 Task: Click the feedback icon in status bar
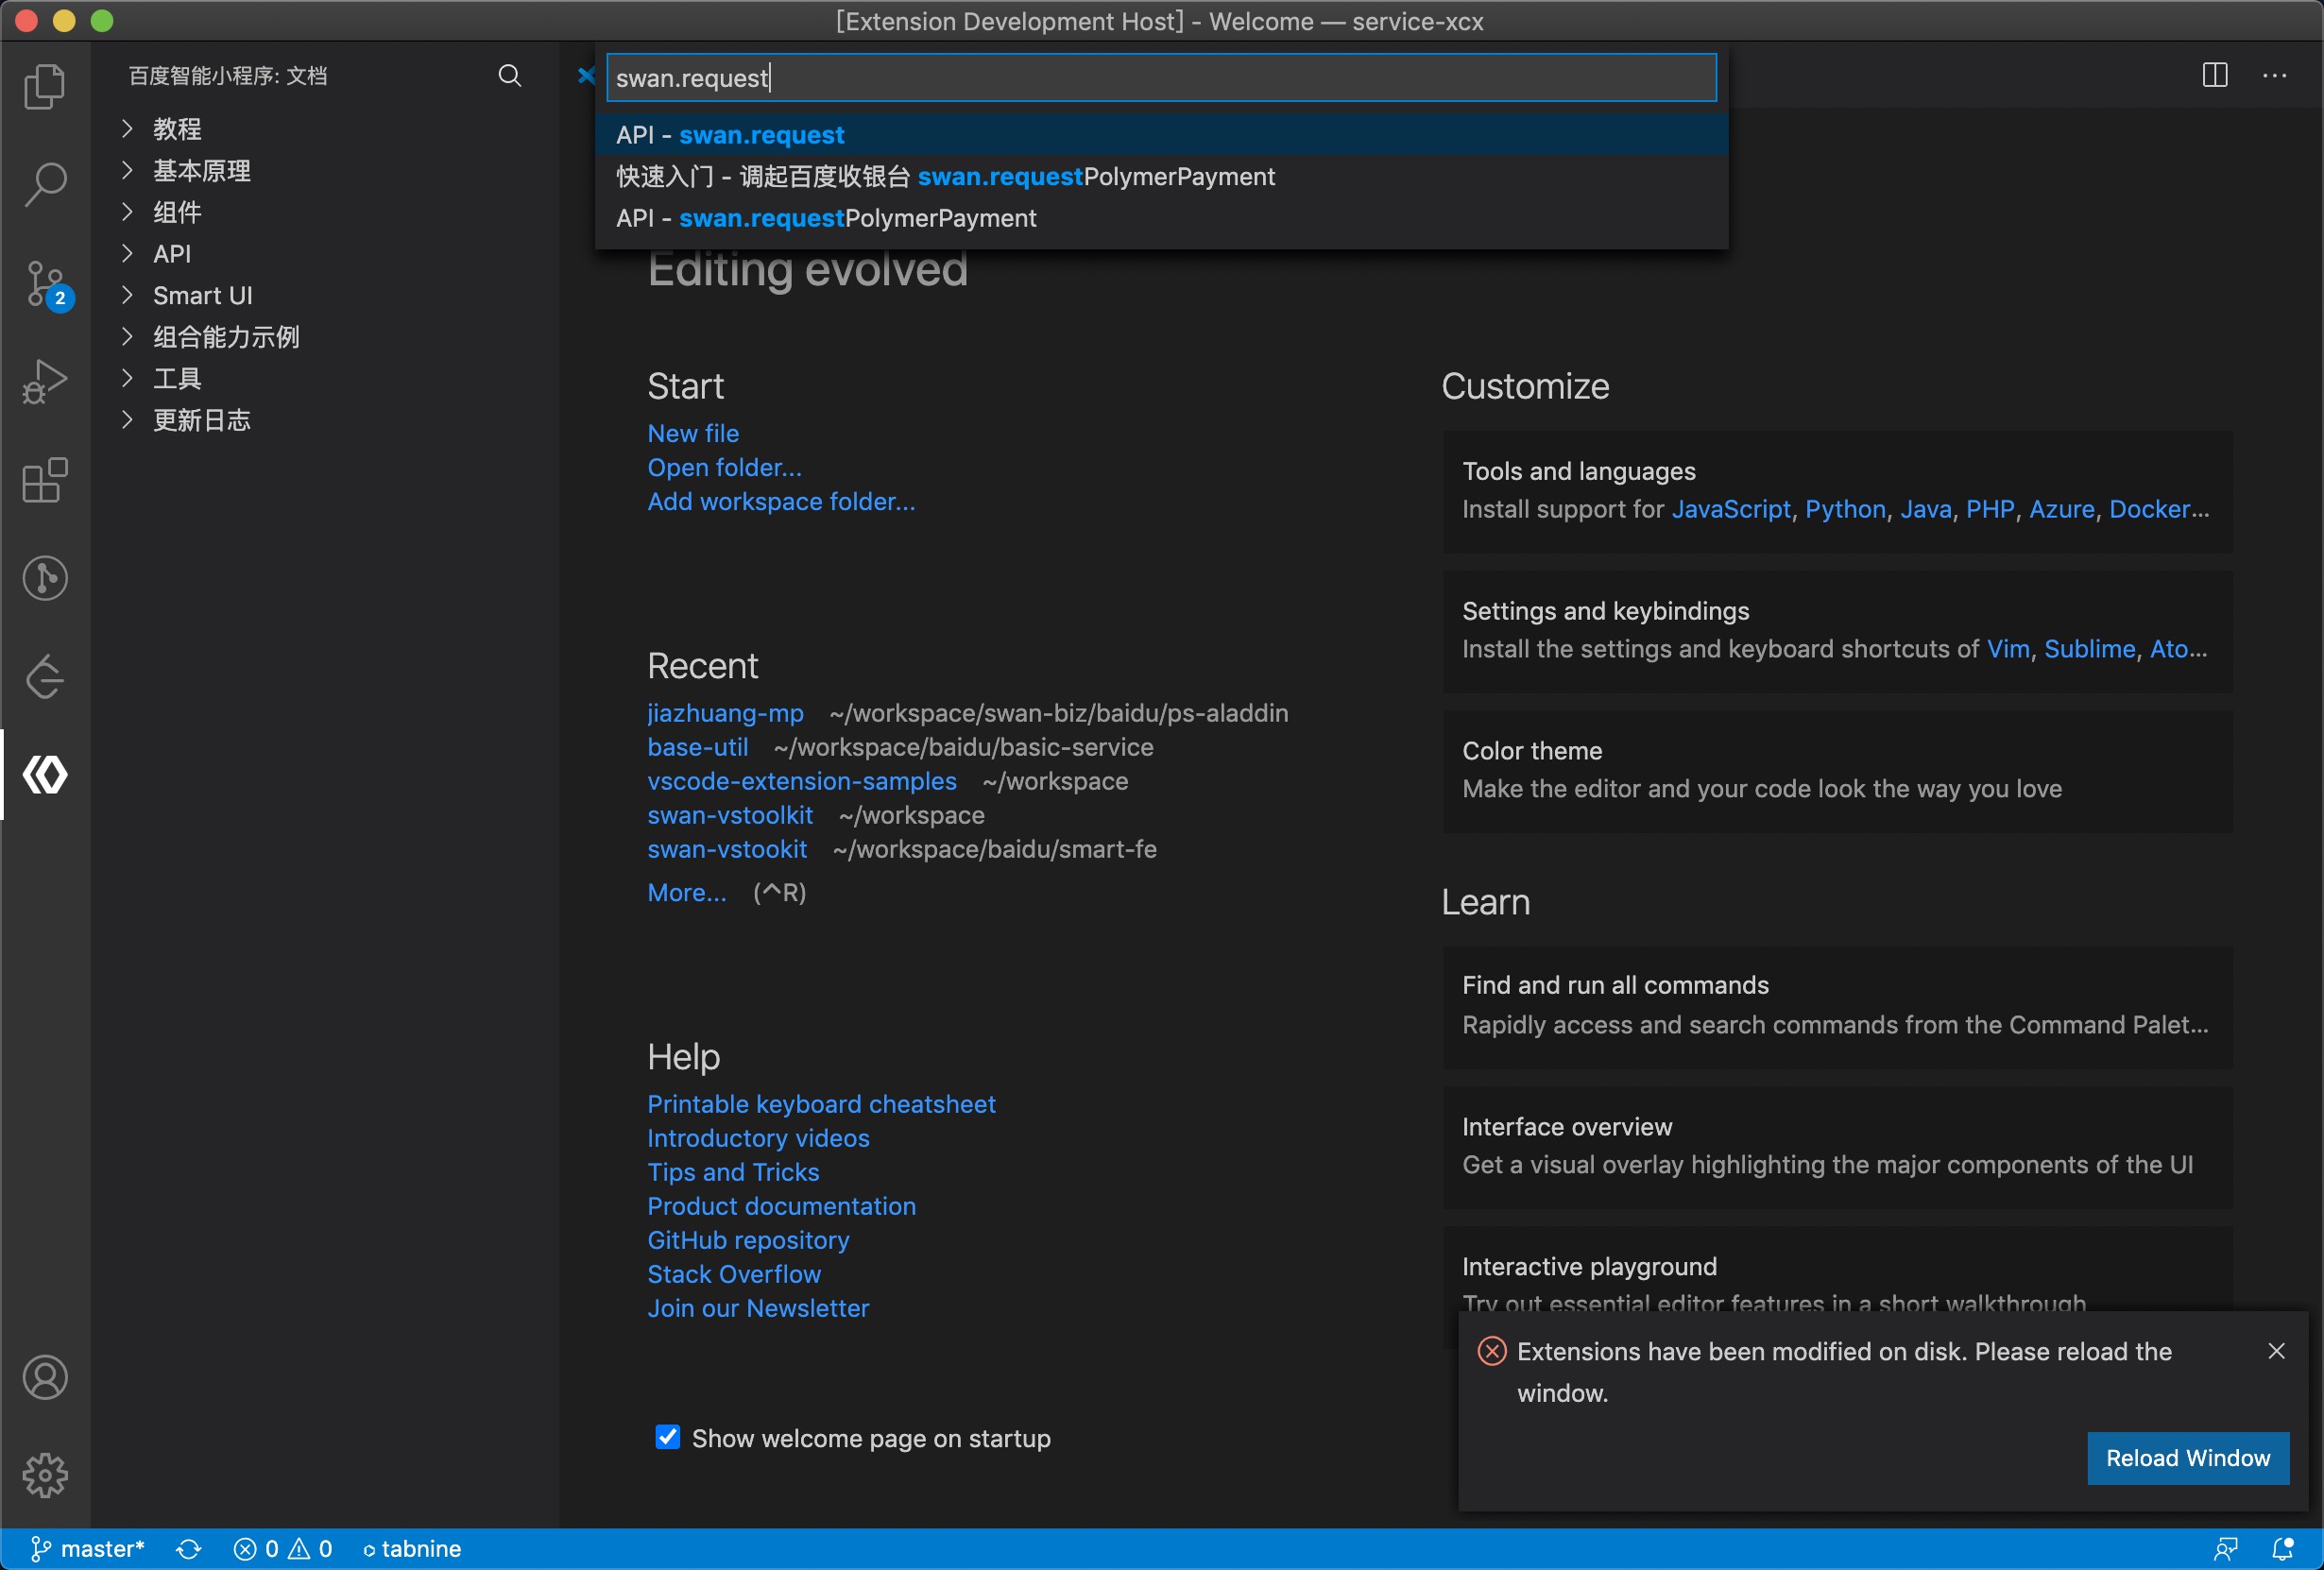2225,1549
